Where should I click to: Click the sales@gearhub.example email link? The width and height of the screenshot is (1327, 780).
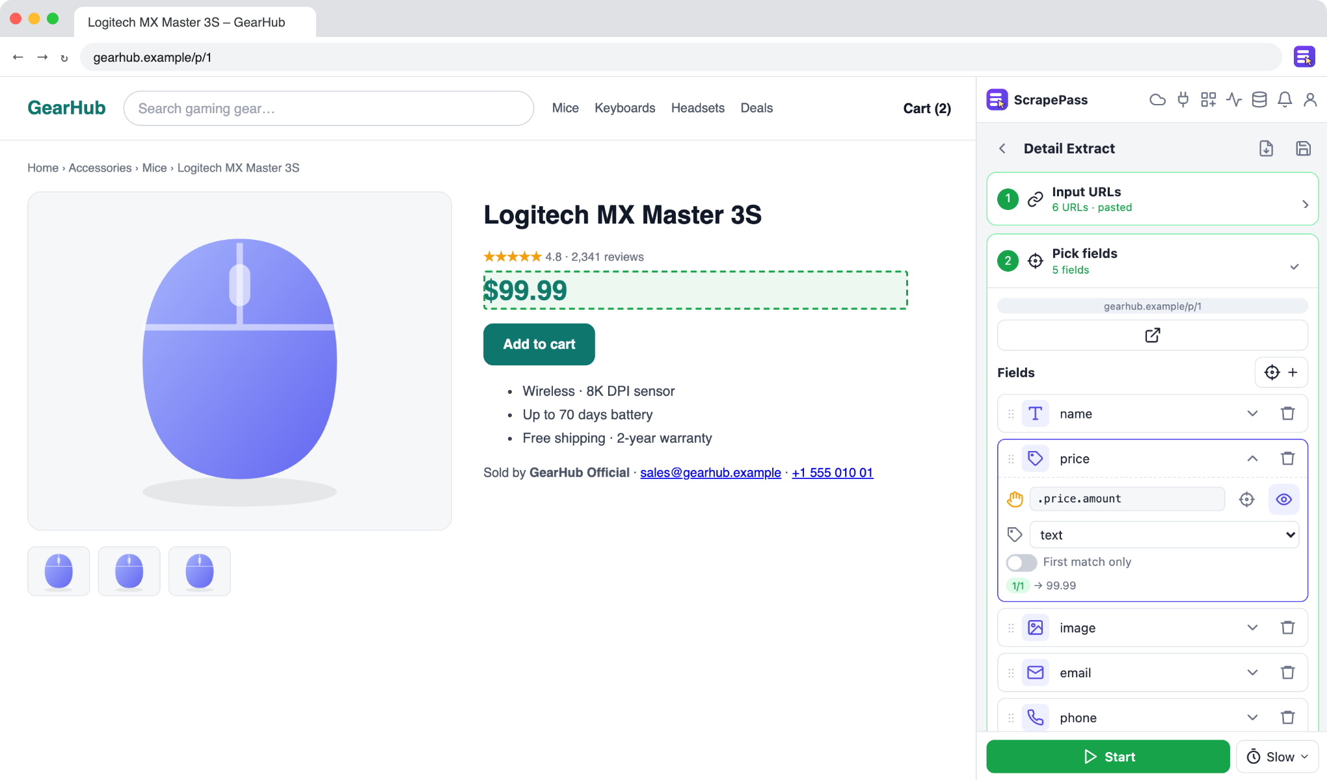(710, 473)
